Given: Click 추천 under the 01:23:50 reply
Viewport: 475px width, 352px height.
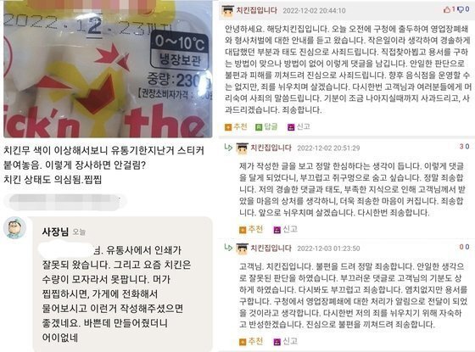Looking at the screenshot, I should click(x=251, y=341).
